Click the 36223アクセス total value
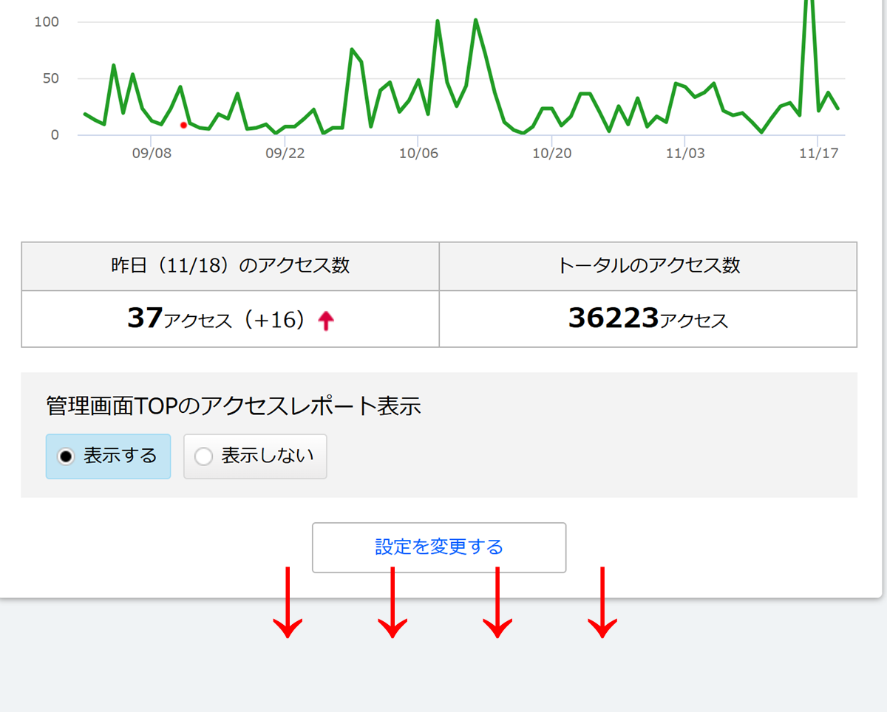Viewport: 887px width, 712px height. click(648, 319)
